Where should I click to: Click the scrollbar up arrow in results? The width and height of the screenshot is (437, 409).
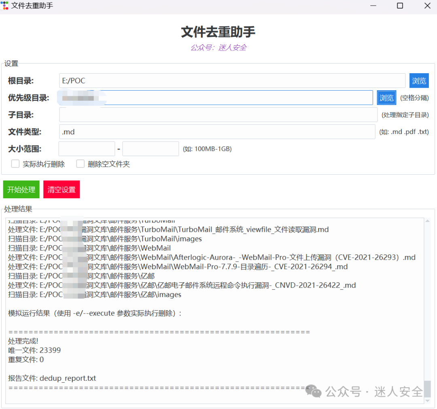[x=427, y=221]
